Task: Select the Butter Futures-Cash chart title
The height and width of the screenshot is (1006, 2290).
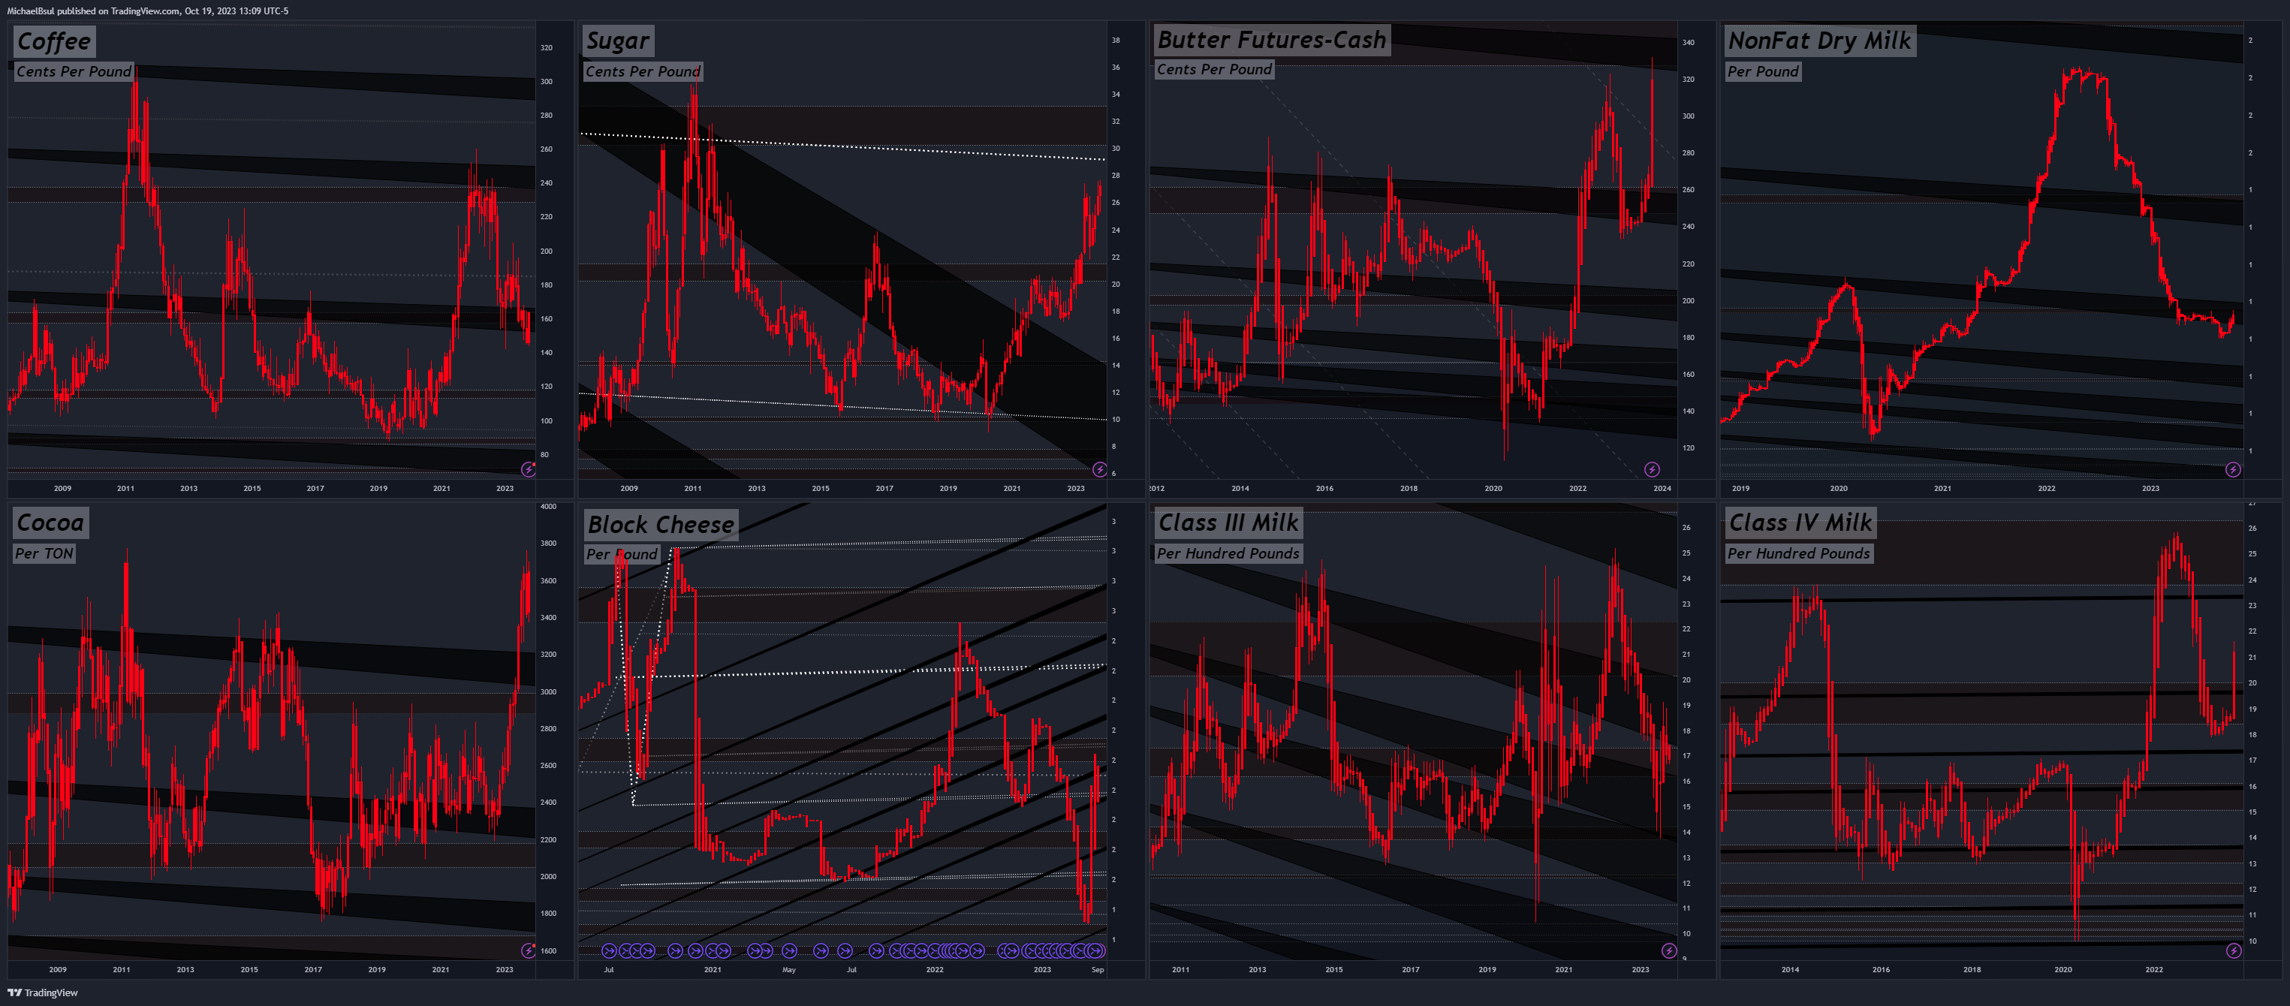Action: 1272,40
